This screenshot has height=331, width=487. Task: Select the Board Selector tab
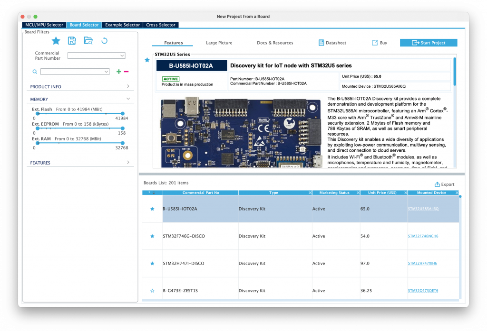pos(84,25)
